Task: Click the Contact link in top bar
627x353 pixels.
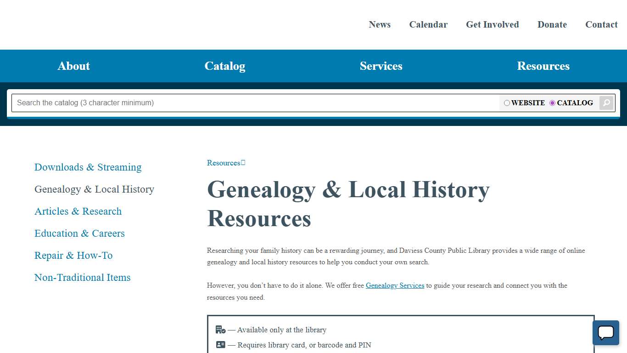Action: 601,24
